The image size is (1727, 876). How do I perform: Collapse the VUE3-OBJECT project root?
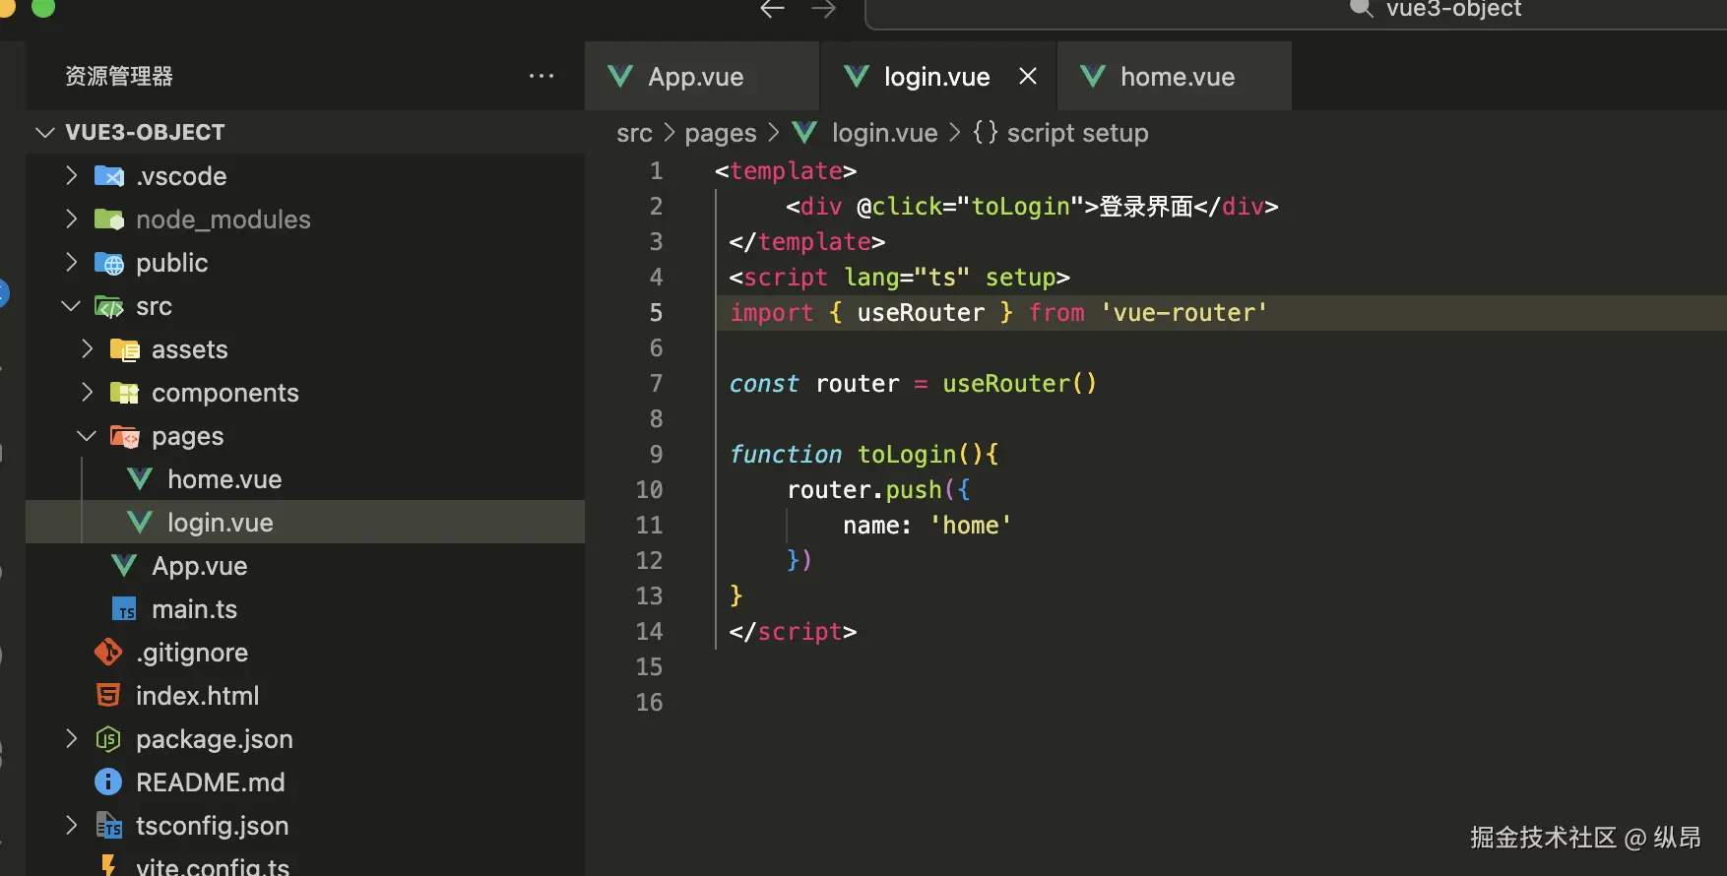coord(45,132)
